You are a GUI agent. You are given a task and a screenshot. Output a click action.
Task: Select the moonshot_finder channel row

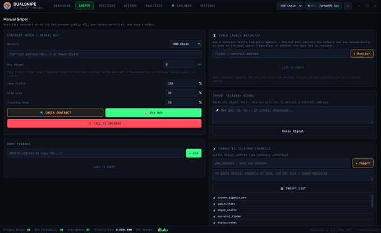[292, 216]
